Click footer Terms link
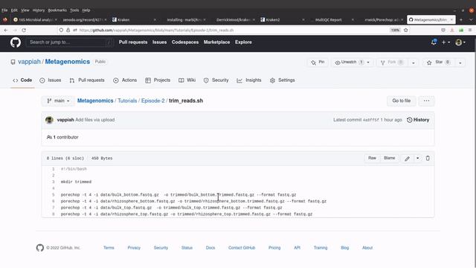476x268 pixels. 109,248
